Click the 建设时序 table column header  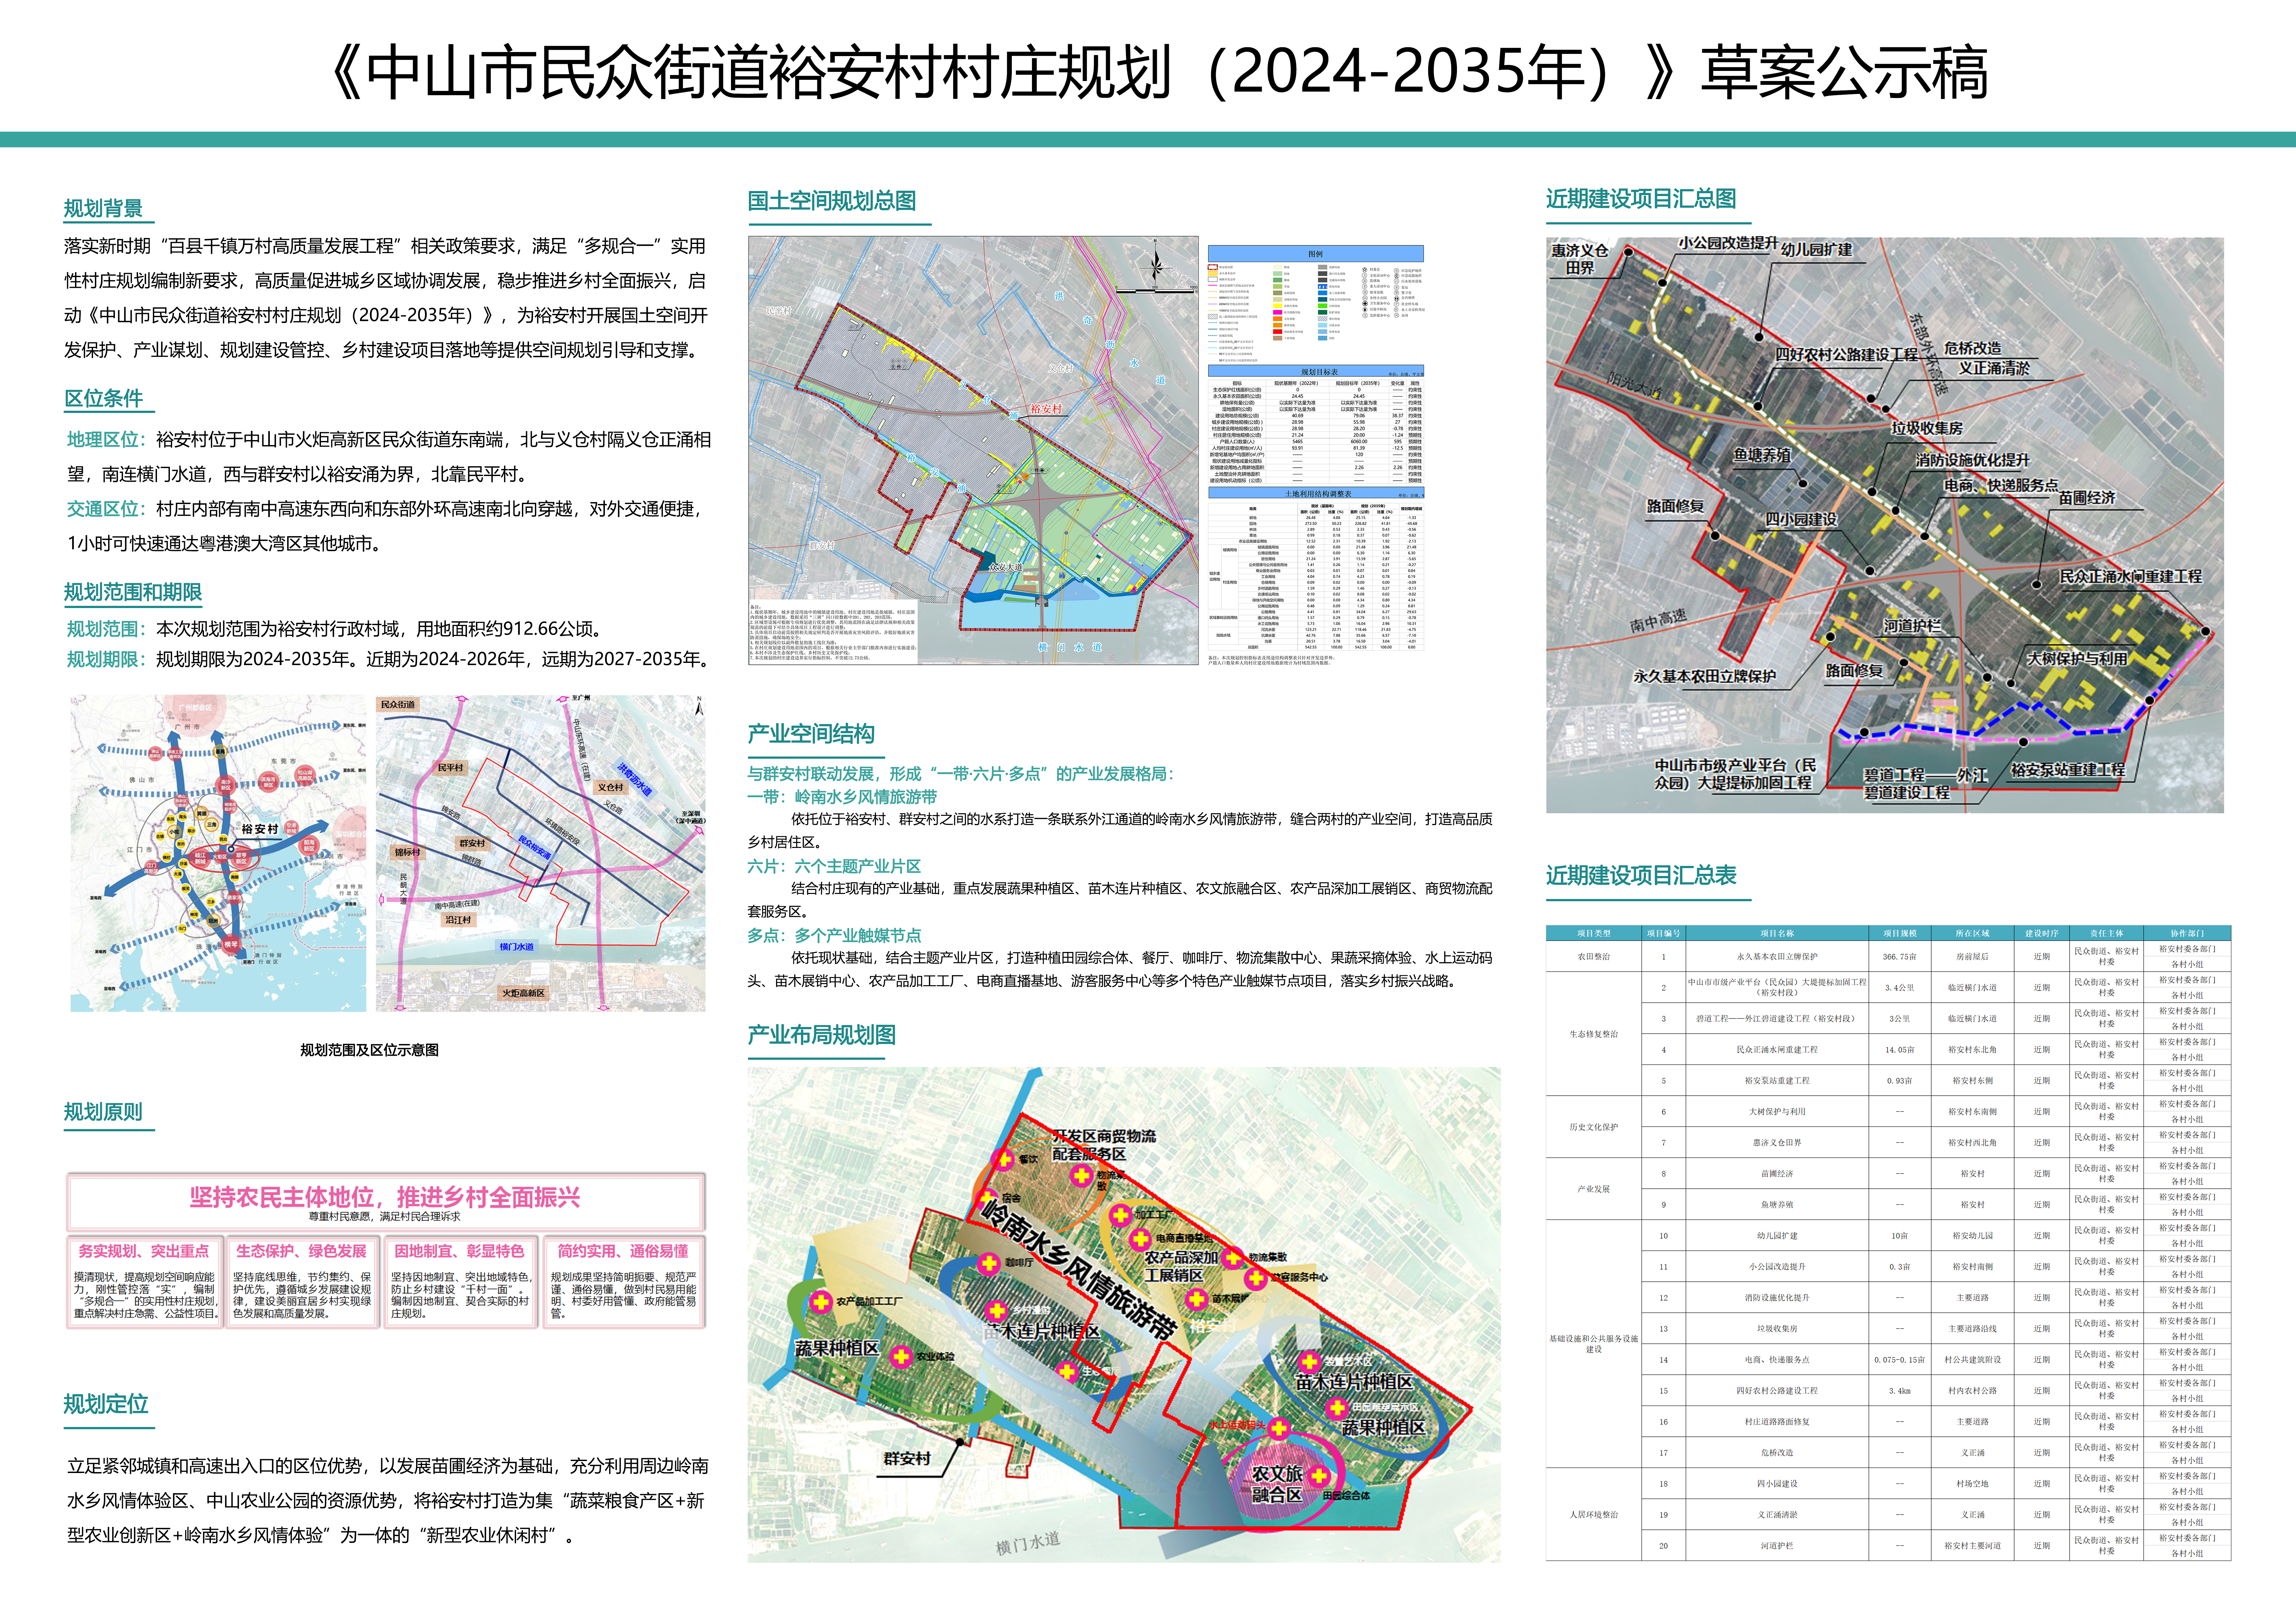[2042, 933]
